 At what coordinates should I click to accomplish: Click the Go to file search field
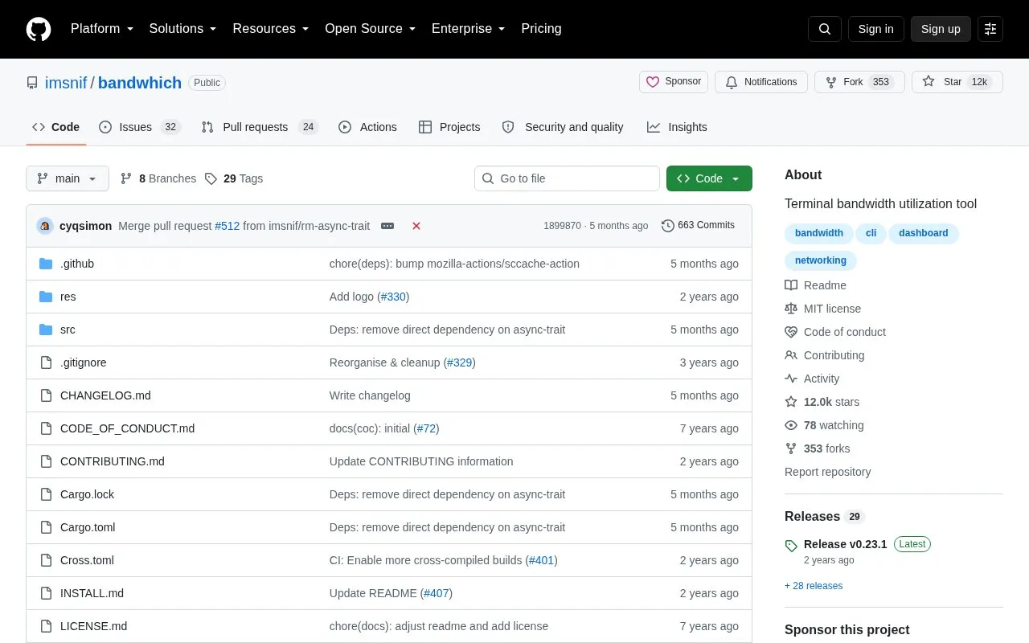[x=567, y=178]
